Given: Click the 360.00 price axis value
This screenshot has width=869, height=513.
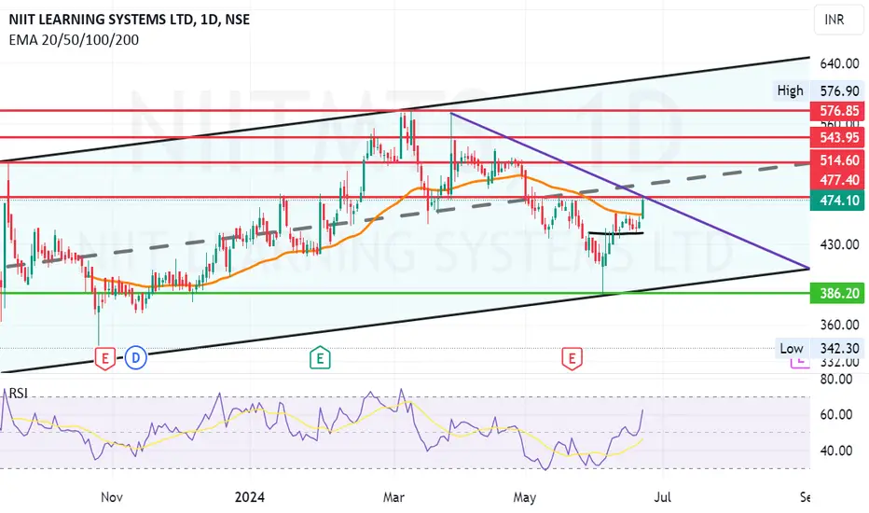Looking at the screenshot, I should [x=839, y=325].
